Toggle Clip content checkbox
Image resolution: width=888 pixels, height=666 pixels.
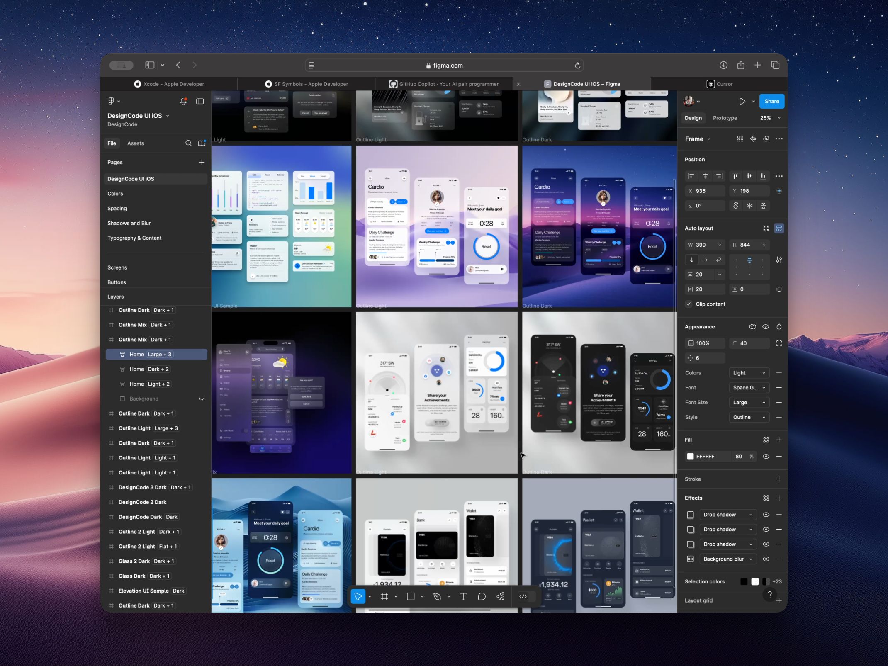coord(689,304)
